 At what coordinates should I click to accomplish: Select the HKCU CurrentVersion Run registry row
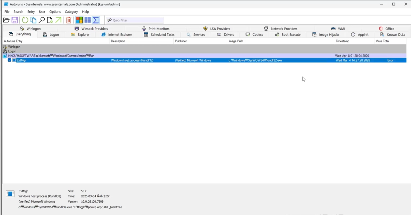(204, 56)
